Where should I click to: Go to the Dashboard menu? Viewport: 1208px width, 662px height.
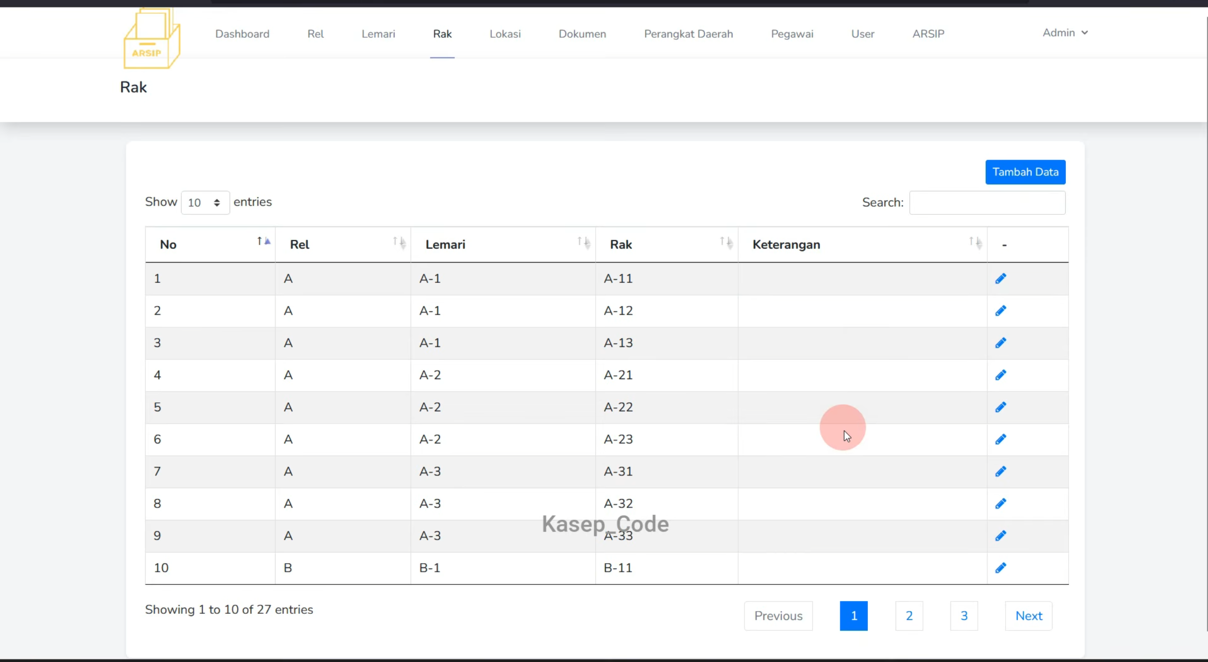[242, 34]
